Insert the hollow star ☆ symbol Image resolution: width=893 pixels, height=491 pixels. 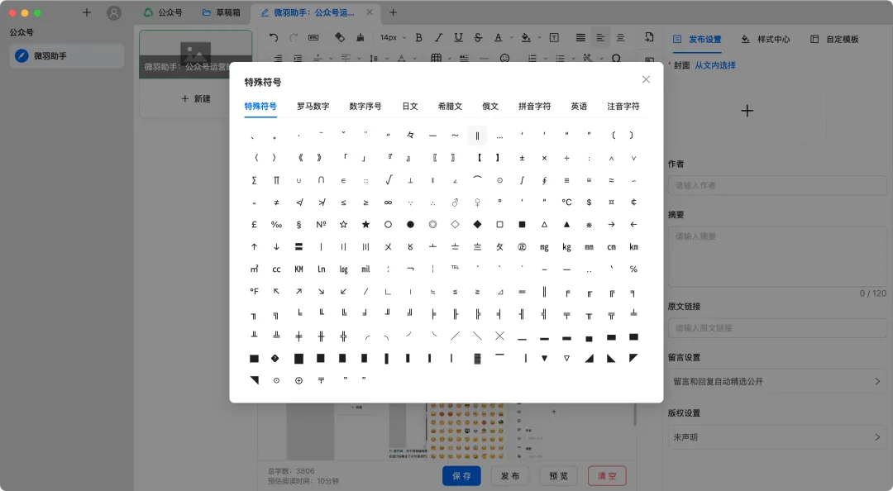coord(343,225)
